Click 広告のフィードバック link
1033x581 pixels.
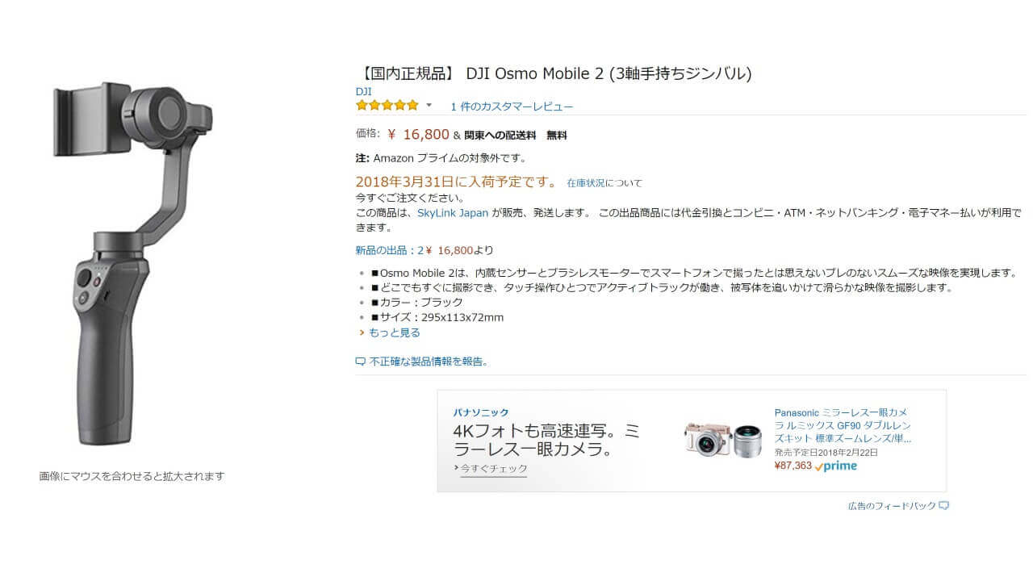[x=892, y=506]
